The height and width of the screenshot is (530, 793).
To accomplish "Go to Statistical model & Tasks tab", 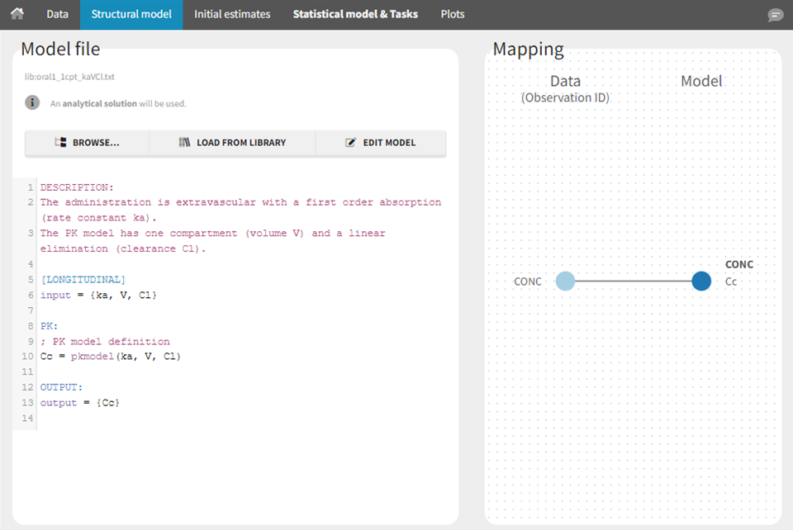I will (x=355, y=14).
